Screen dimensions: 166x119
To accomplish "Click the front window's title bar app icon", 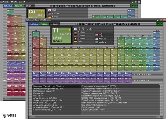I will click(27, 20).
